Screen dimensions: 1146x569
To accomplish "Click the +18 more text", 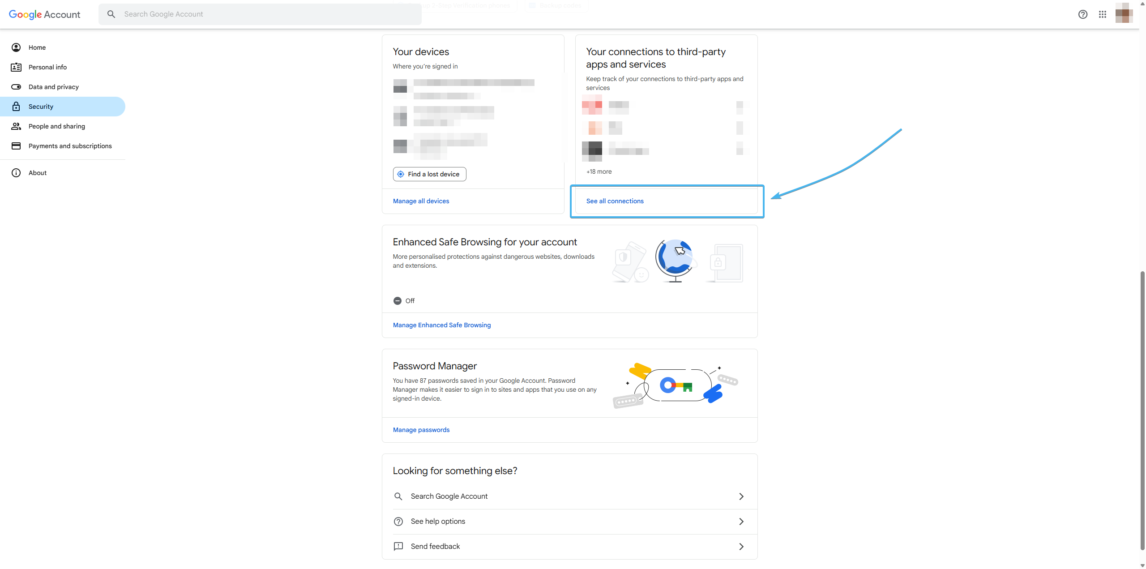I will click(x=599, y=171).
